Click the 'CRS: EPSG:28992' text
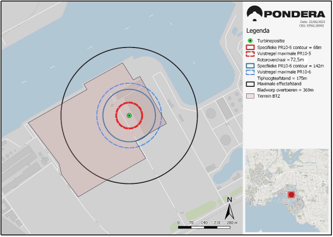The image size is (333, 237). coord(312,26)
